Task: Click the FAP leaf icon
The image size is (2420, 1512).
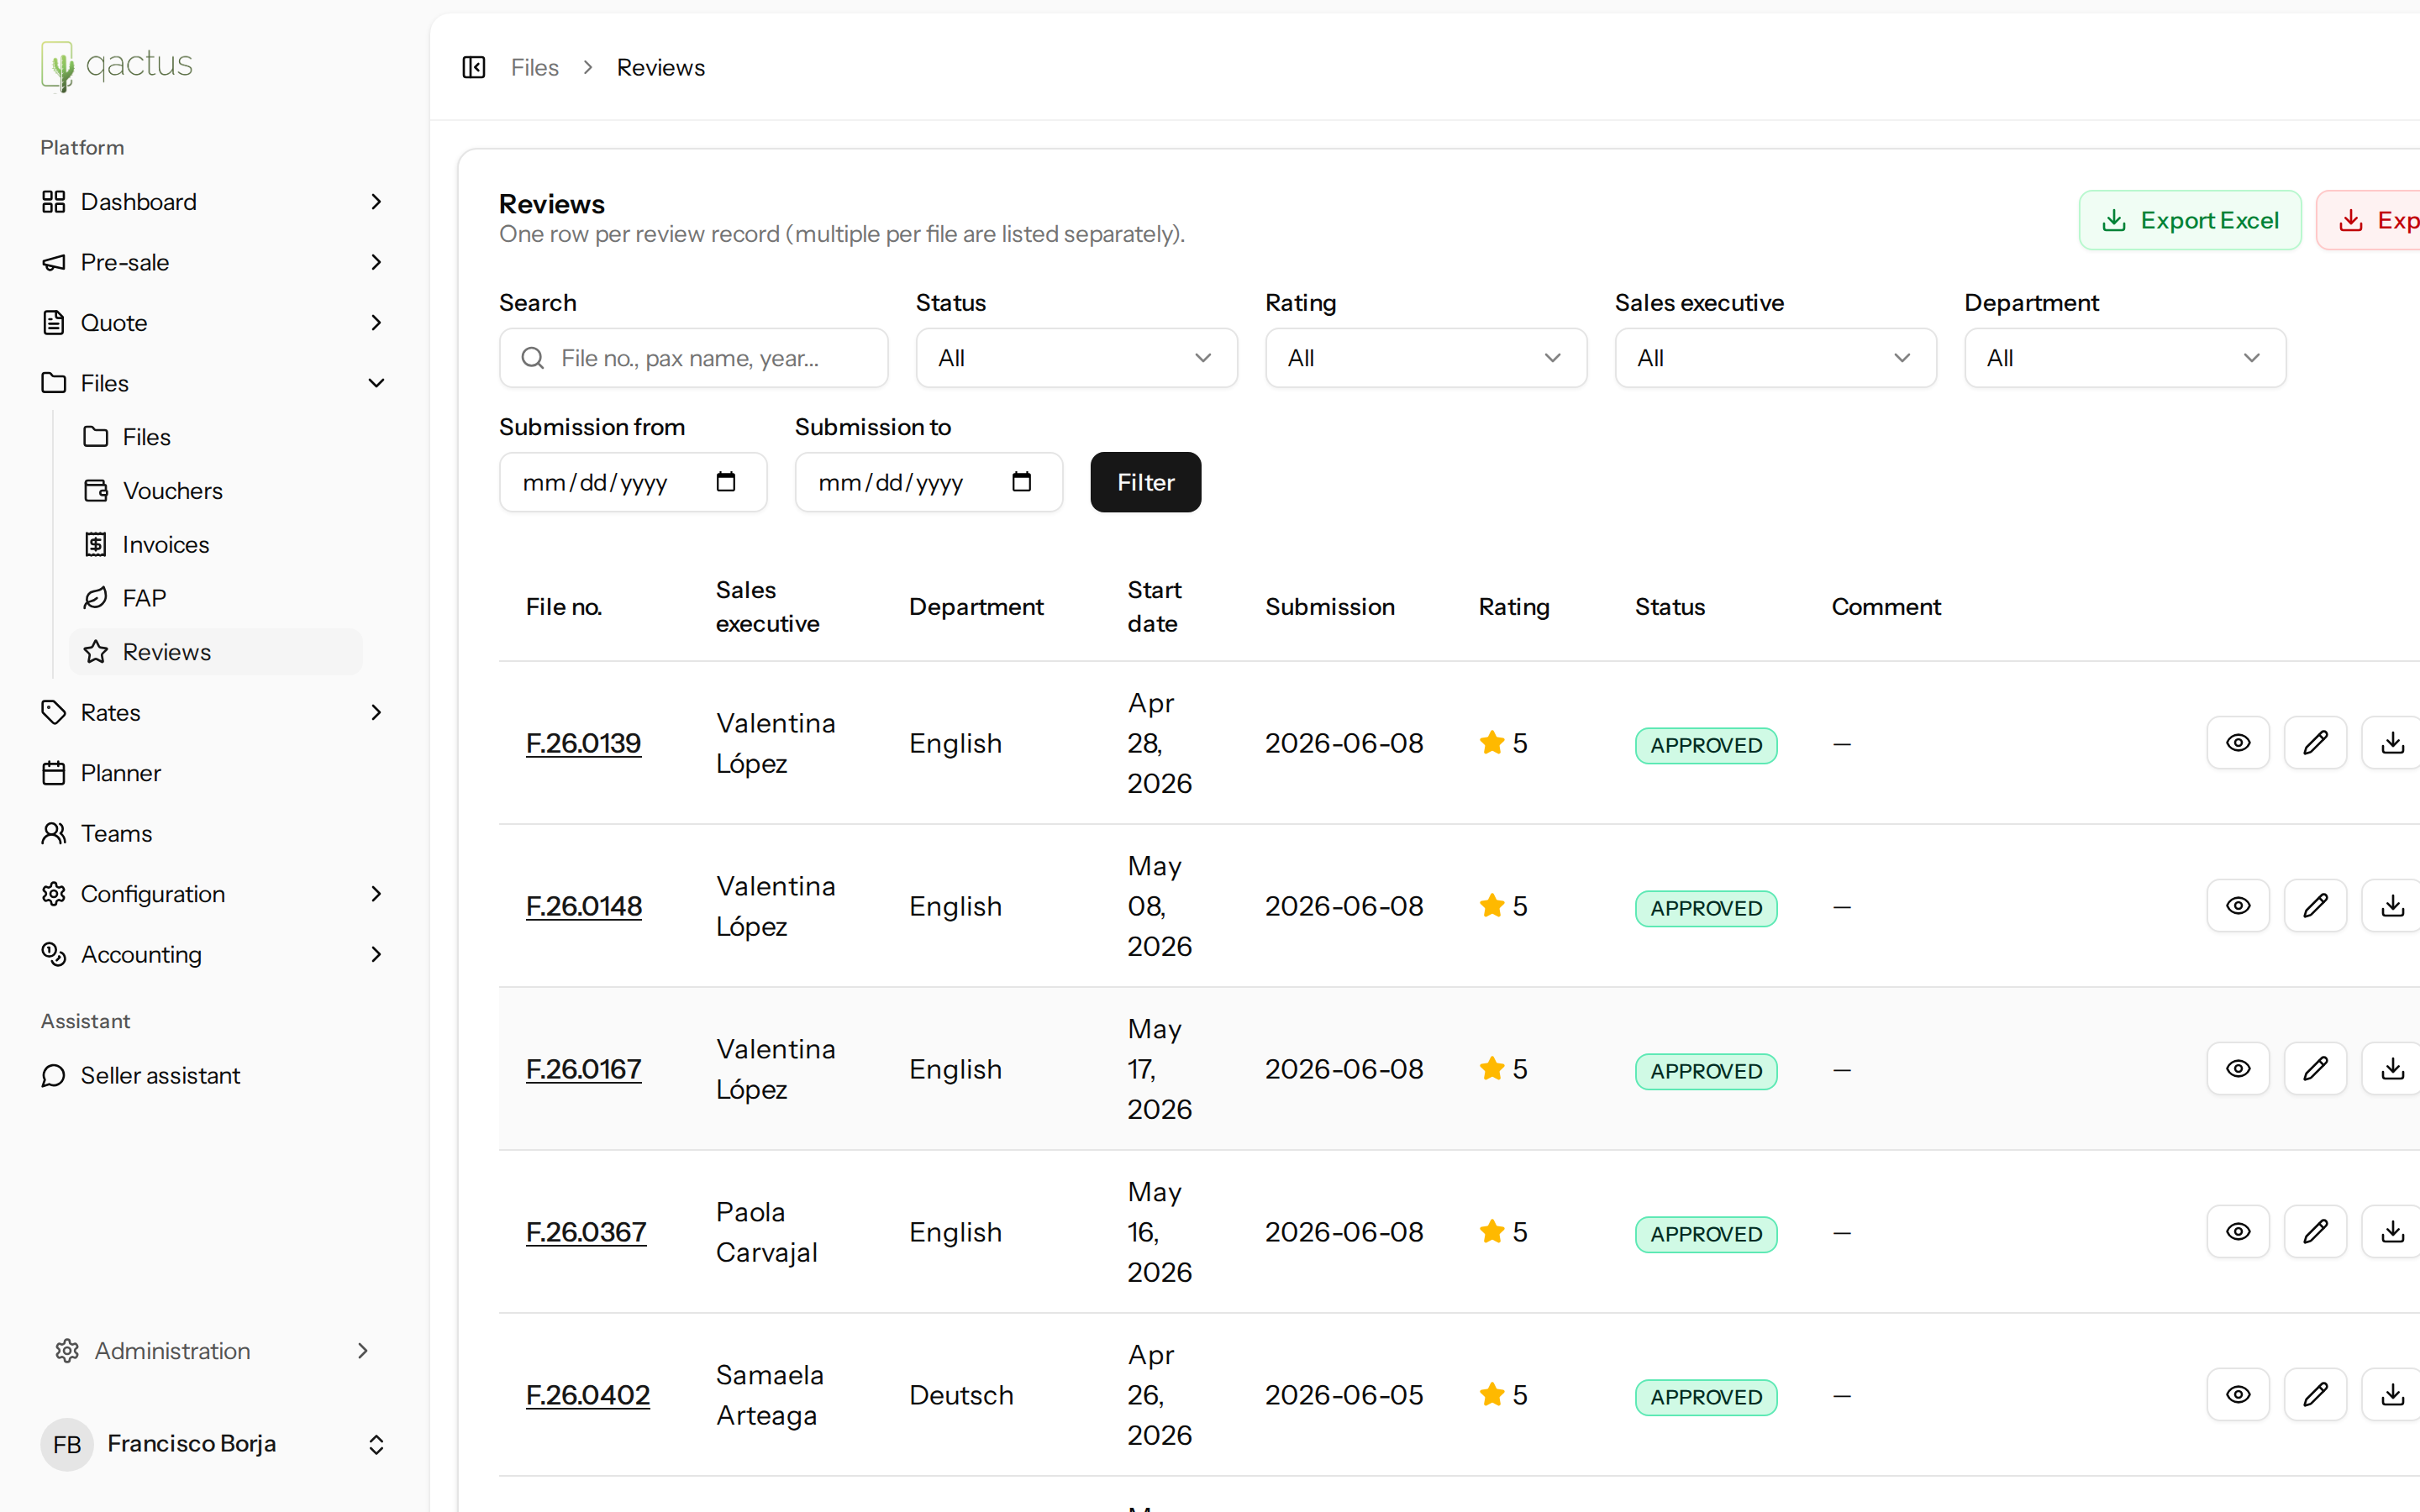Action: (x=96, y=598)
